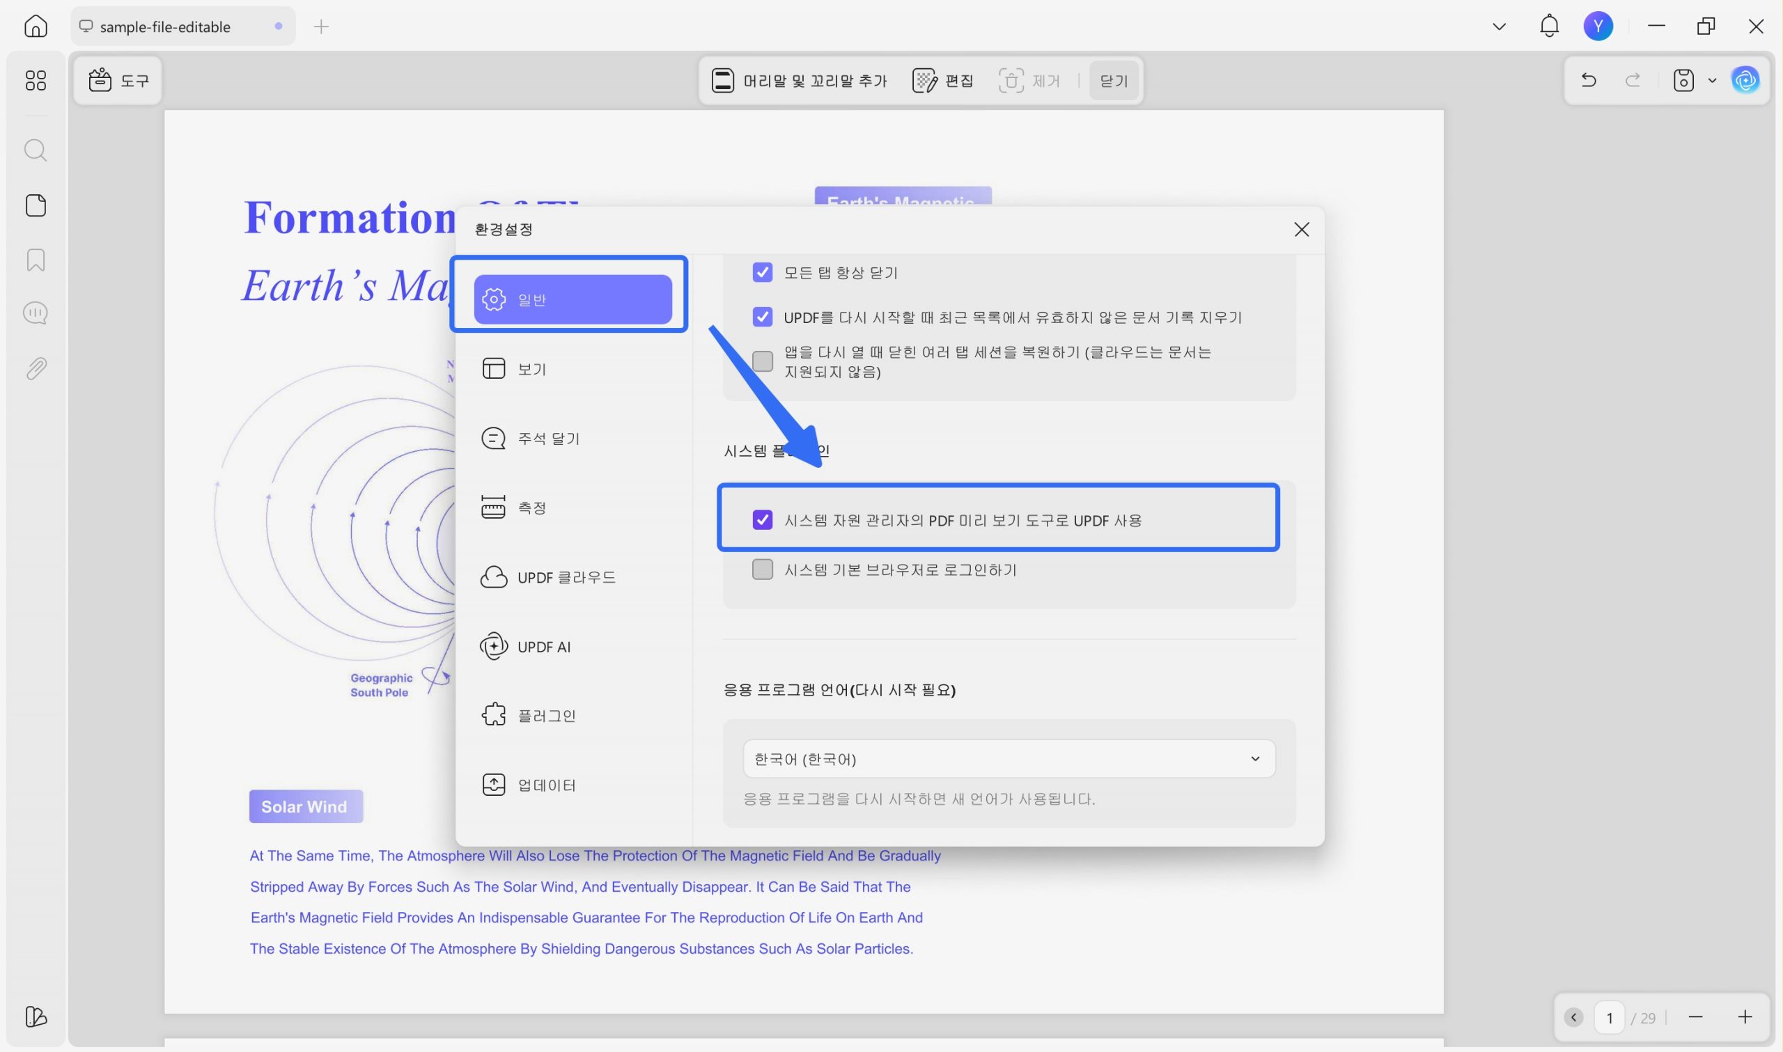This screenshot has width=1783, height=1052.
Task: Select the UPDF AI settings category
Action: (572, 647)
